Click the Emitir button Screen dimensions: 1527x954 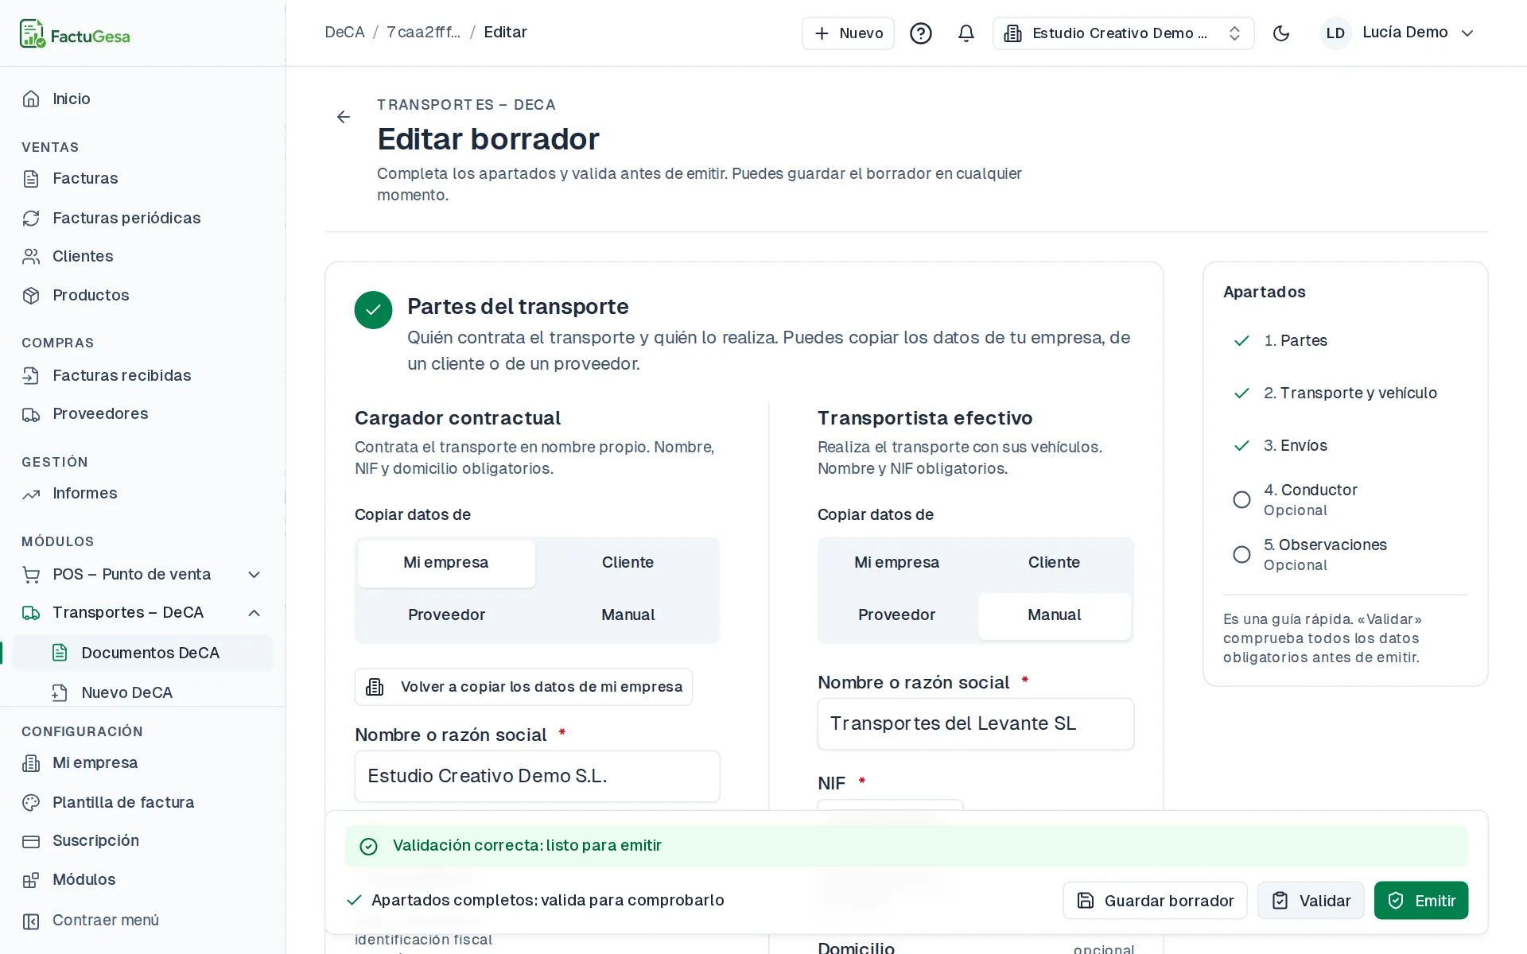pyautogui.click(x=1420, y=901)
